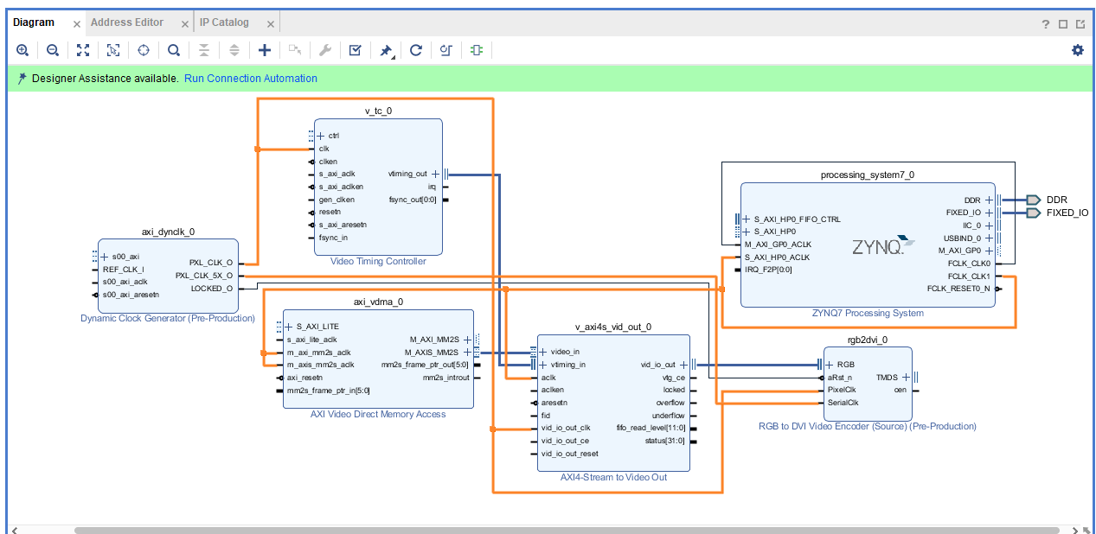Close the IP Catalog tab
The width and height of the screenshot is (1096, 534).
point(269,24)
